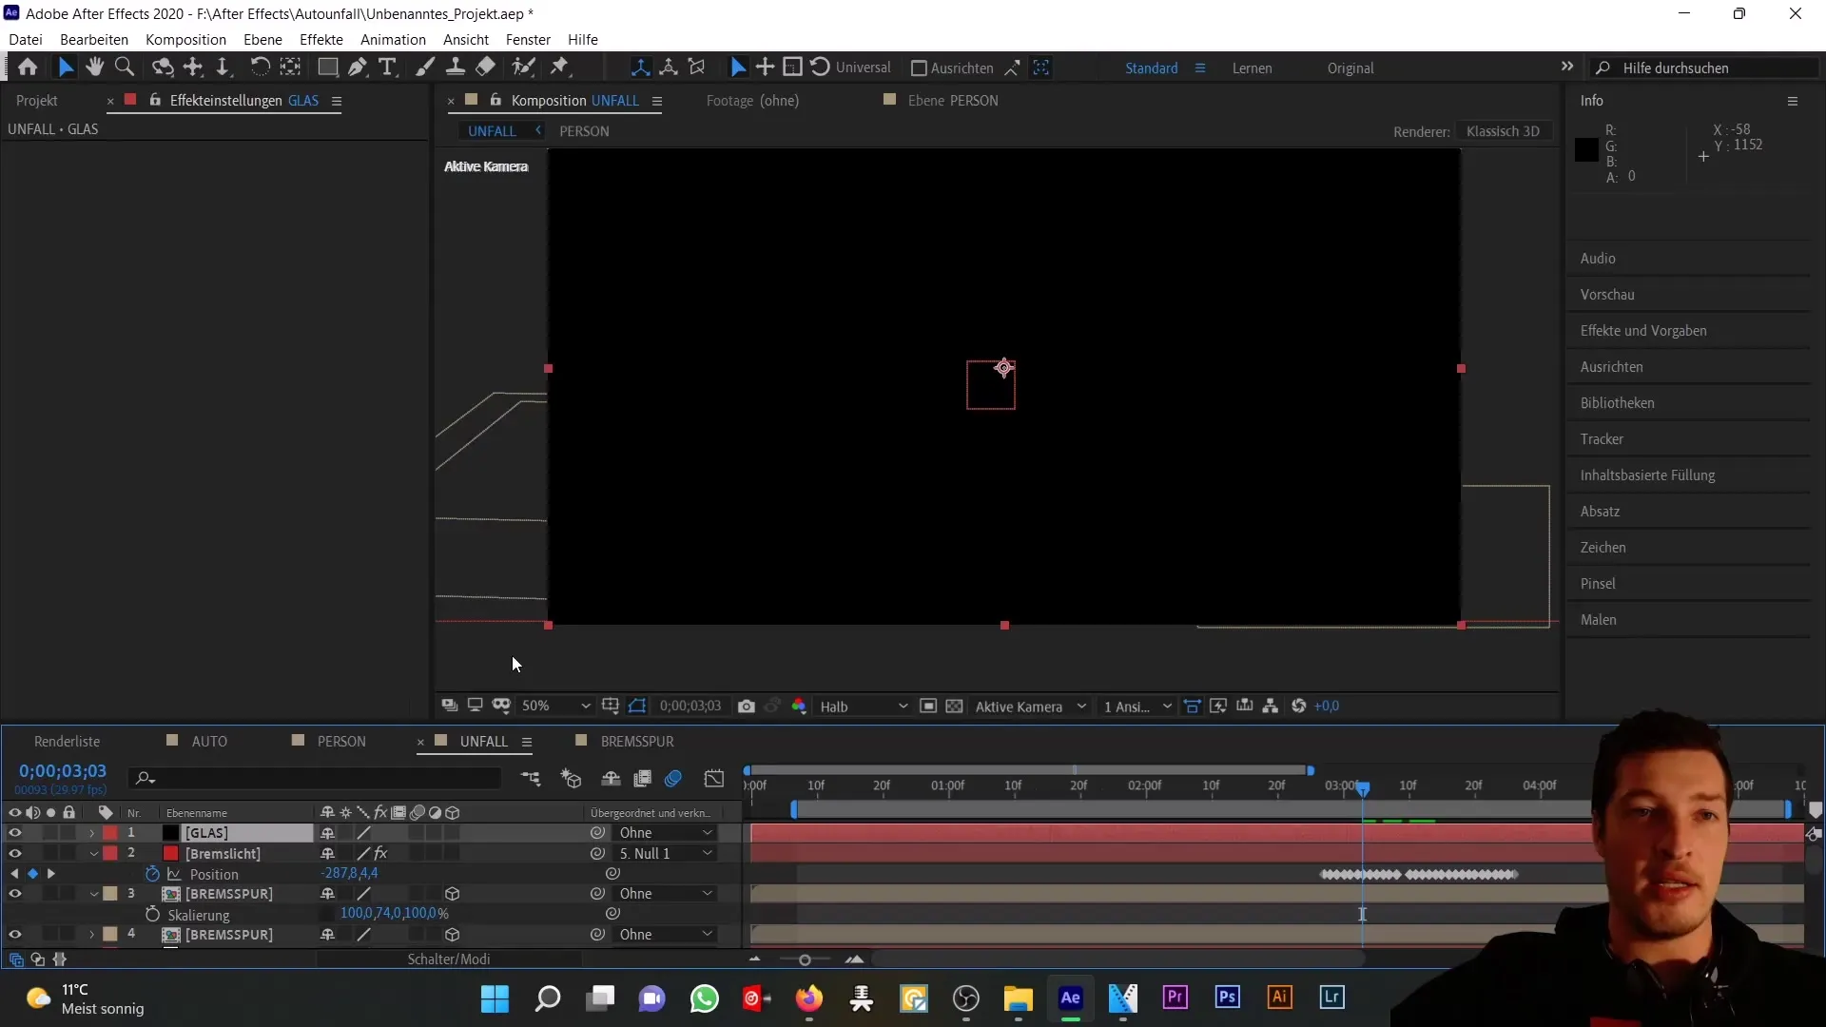Screen dimensions: 1826x1027
Task: Click Schalter/Modi toggle button
Action: (449, 959)
